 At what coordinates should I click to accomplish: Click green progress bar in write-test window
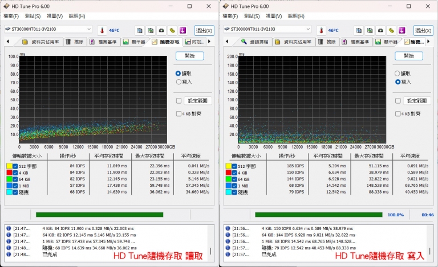tap(318, 215)
